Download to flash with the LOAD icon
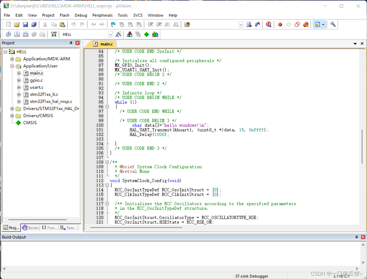Screen dimensions: 367x279 54,34
